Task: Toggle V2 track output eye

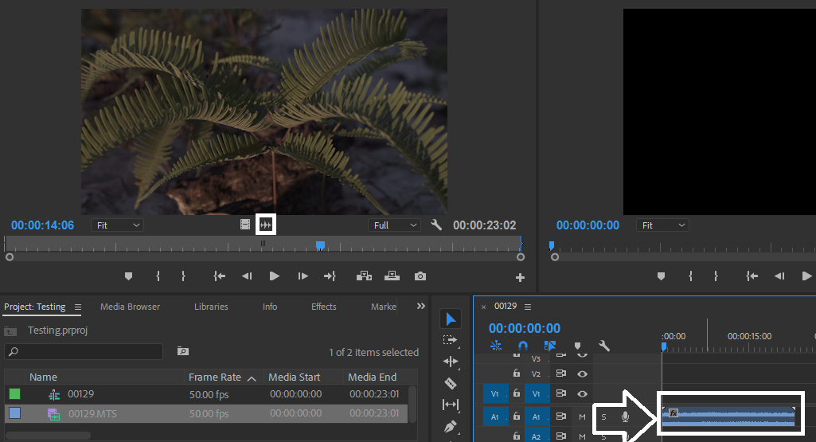Action: click(582, 374)
